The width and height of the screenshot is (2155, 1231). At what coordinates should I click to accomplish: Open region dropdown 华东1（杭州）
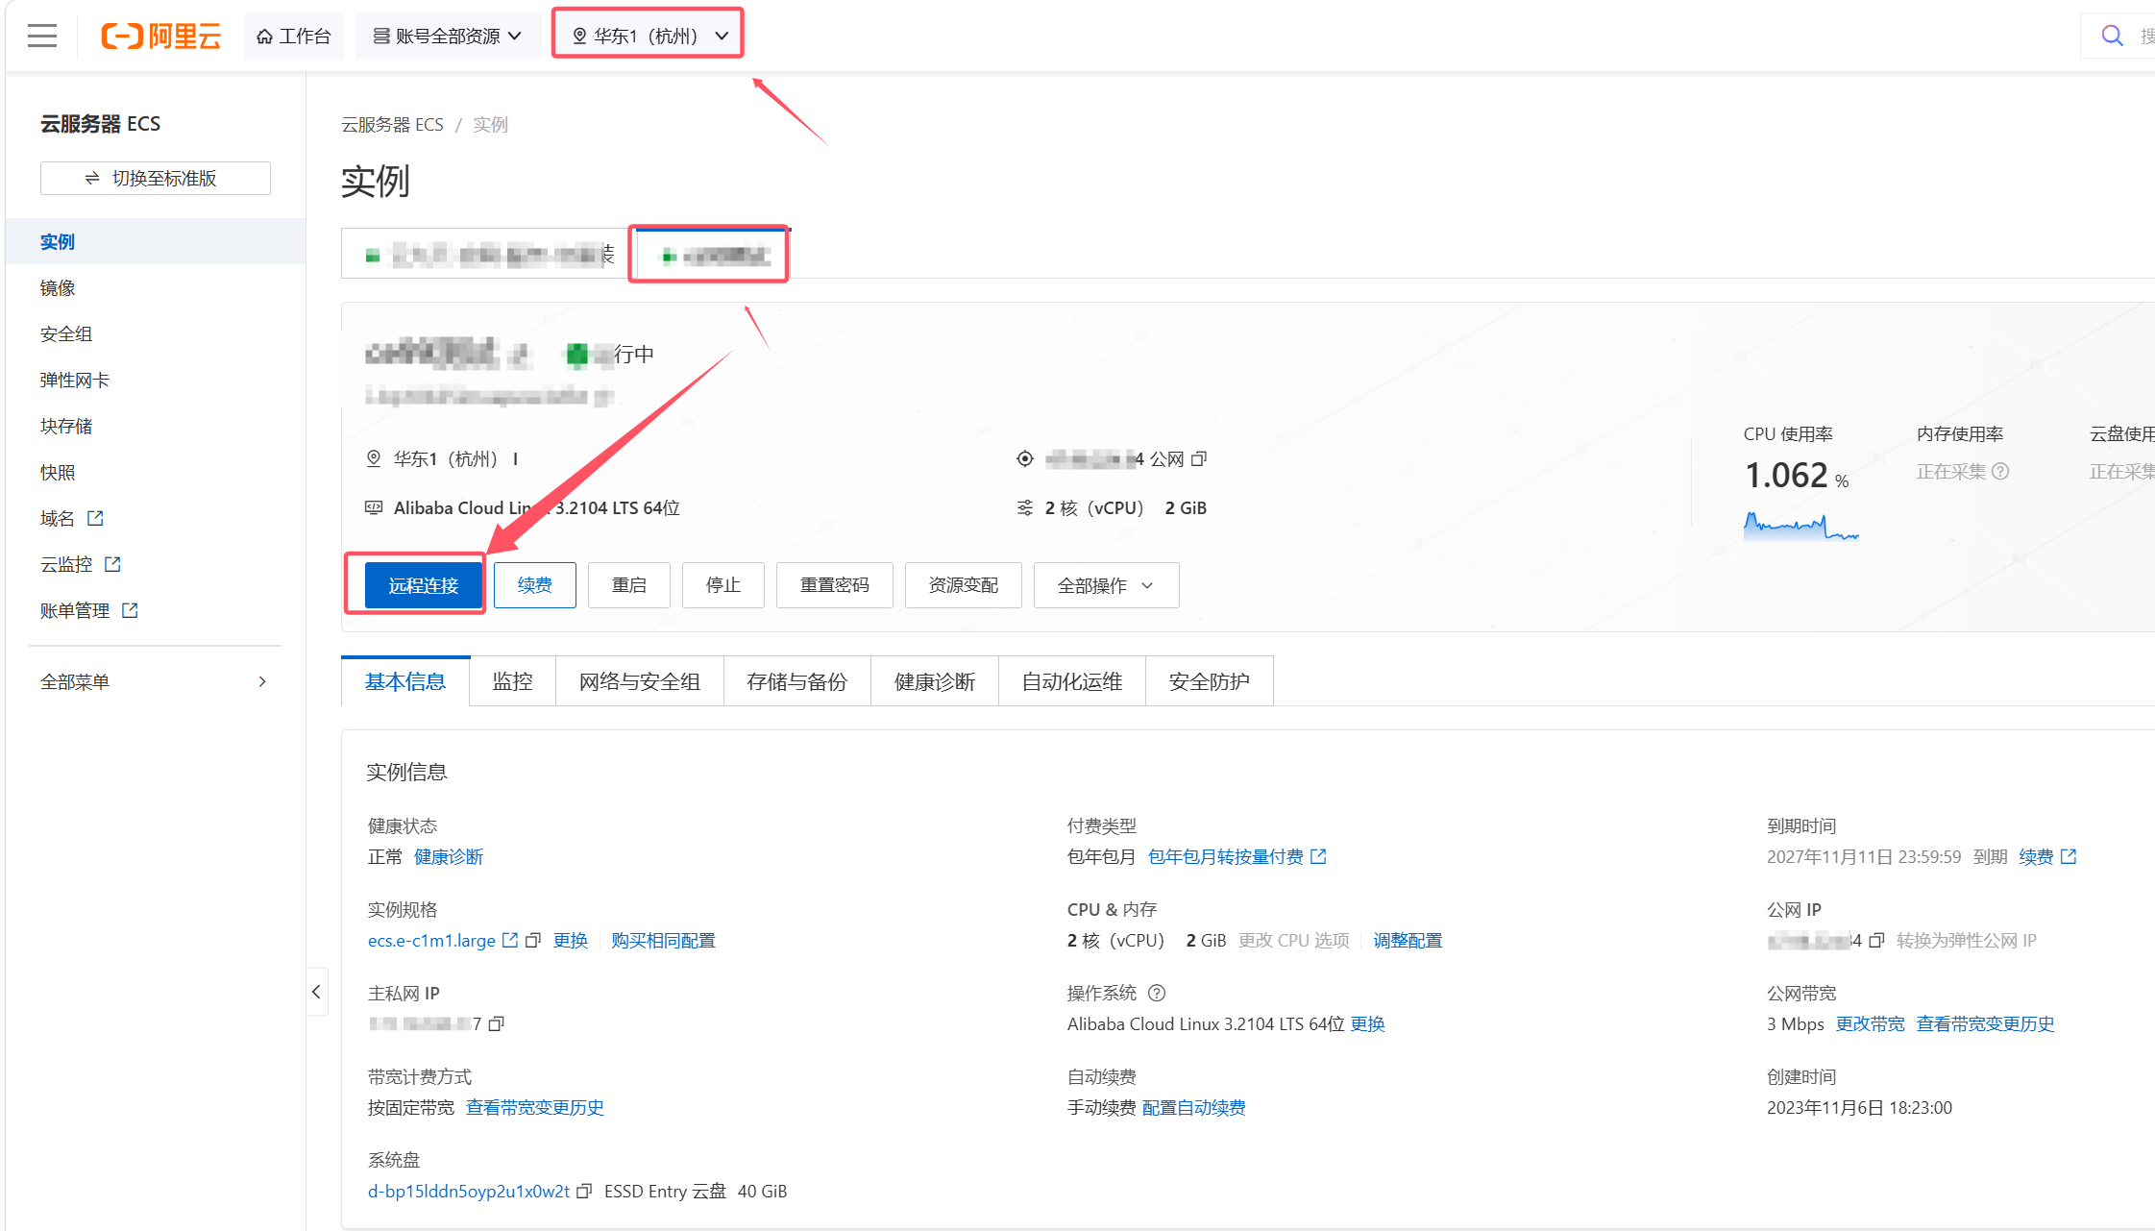pyautogui.click(x=648, y=36)
